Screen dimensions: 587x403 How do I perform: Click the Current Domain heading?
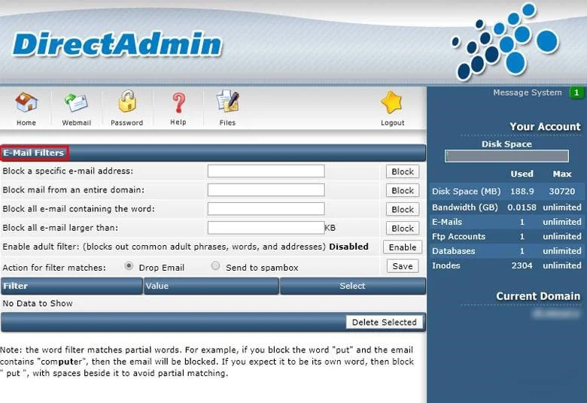[538, 296]
